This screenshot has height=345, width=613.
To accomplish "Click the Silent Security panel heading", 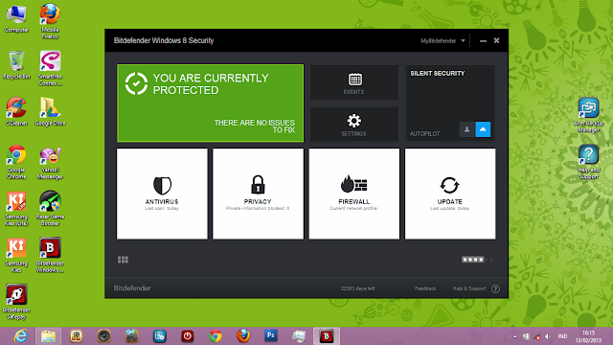I will (x=438, y=74).
